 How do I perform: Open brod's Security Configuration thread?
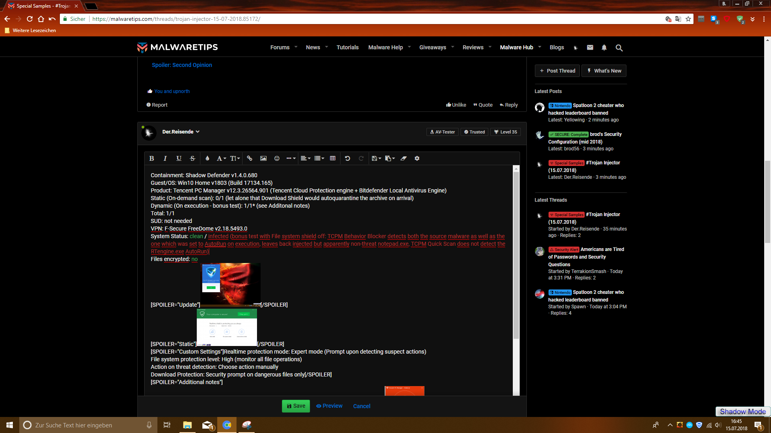(x=585, y=138)
